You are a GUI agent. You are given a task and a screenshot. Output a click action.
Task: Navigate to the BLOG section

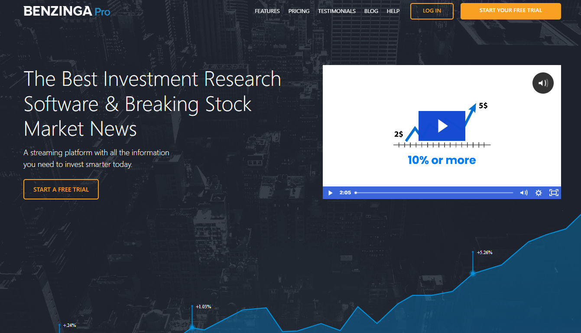click(x=371, y=11)
